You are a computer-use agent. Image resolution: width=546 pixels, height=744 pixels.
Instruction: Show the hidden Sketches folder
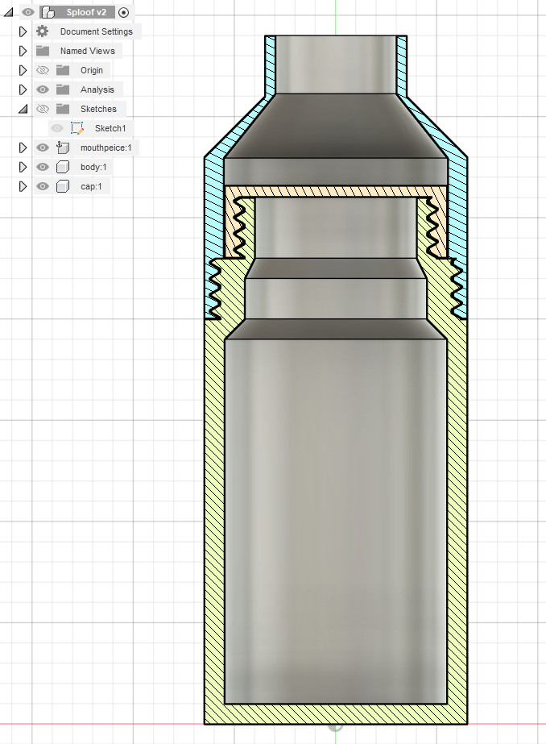pyautogui.click(x=43, y=109)
